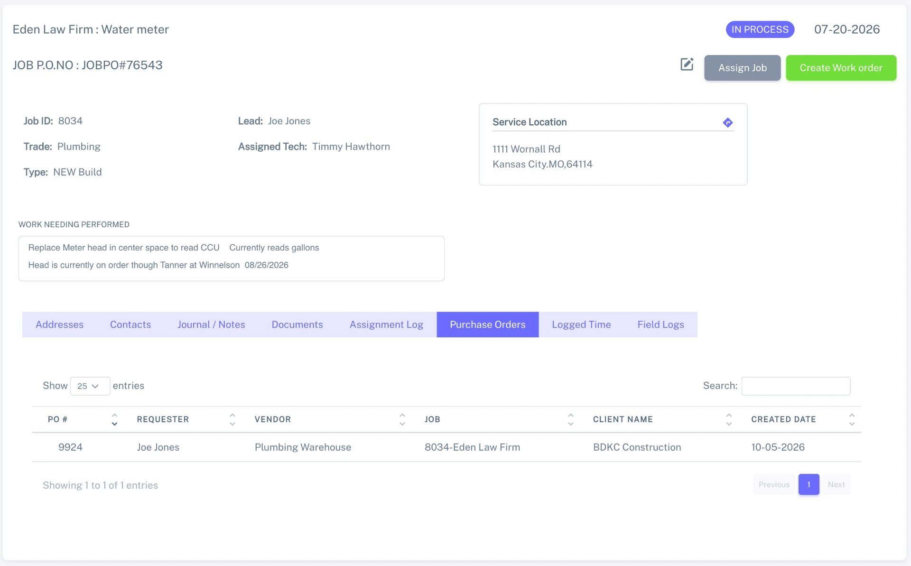
Task: Click the address 1111 Wornall Rd
Action: tap(526, 149)
